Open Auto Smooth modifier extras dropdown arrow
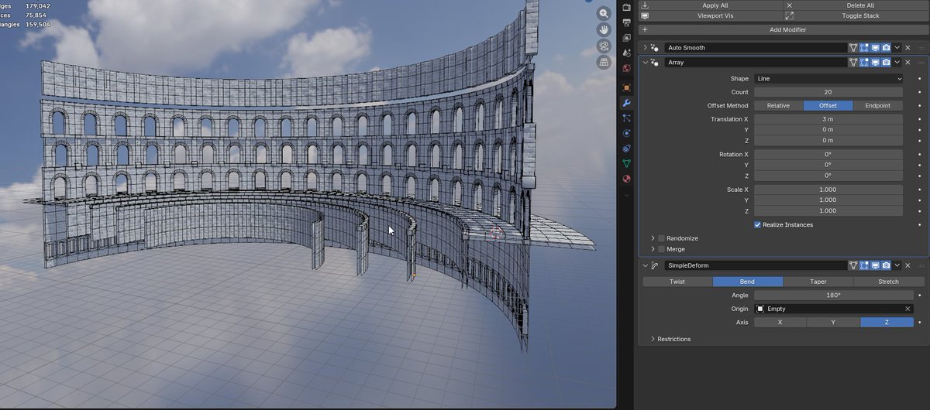This screenshot has width=930, height=410. 897,48
